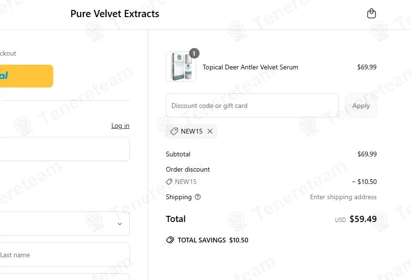
Task: Click into the Last name field
Action: (62, 255)
